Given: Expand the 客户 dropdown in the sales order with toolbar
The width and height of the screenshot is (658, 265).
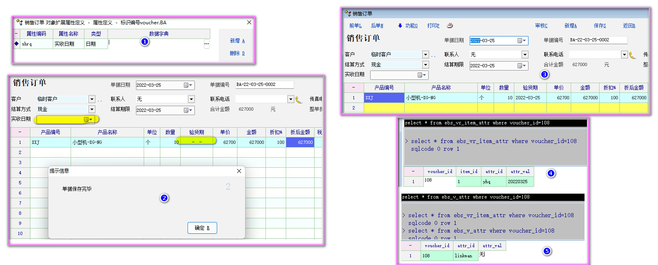Looking at the screenshot, I should click(x=425, y=54).
